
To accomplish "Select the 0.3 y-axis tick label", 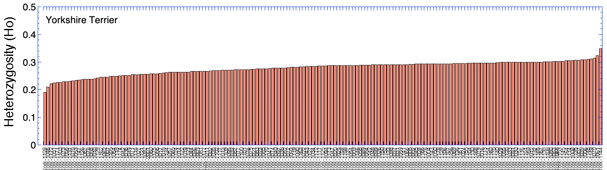I will 29,62.
